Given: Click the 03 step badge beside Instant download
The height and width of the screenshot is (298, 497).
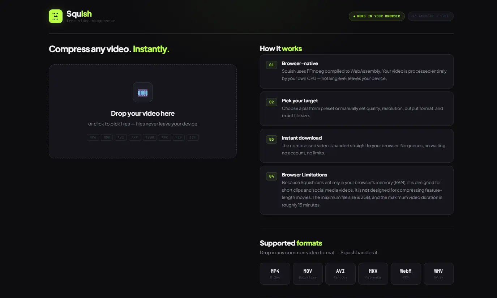Looking at the screenshot, I should click(x=271, y=139).
